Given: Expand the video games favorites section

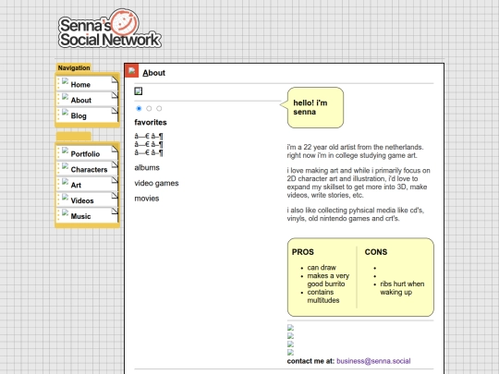Looking at the screenshot, I should 156,183.
